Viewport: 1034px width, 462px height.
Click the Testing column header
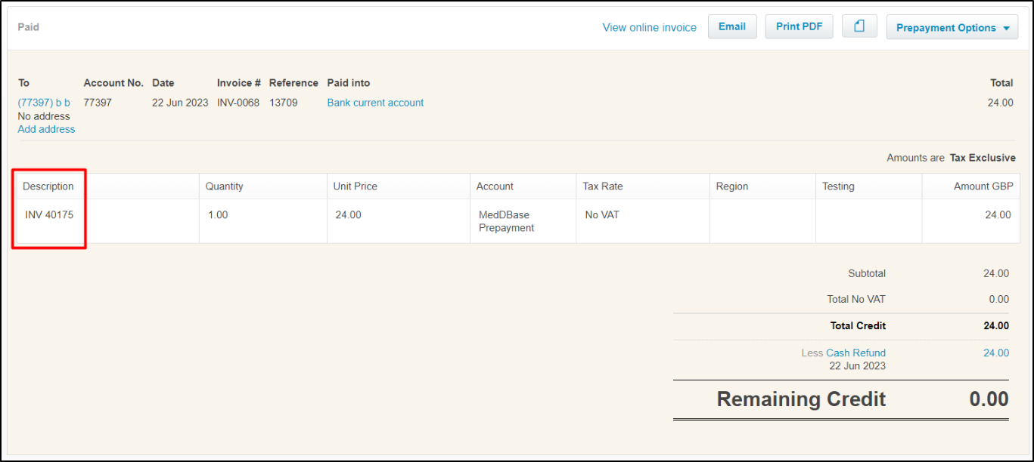coord(838,186)
